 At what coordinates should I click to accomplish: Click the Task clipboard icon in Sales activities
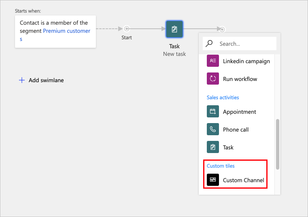213,147
